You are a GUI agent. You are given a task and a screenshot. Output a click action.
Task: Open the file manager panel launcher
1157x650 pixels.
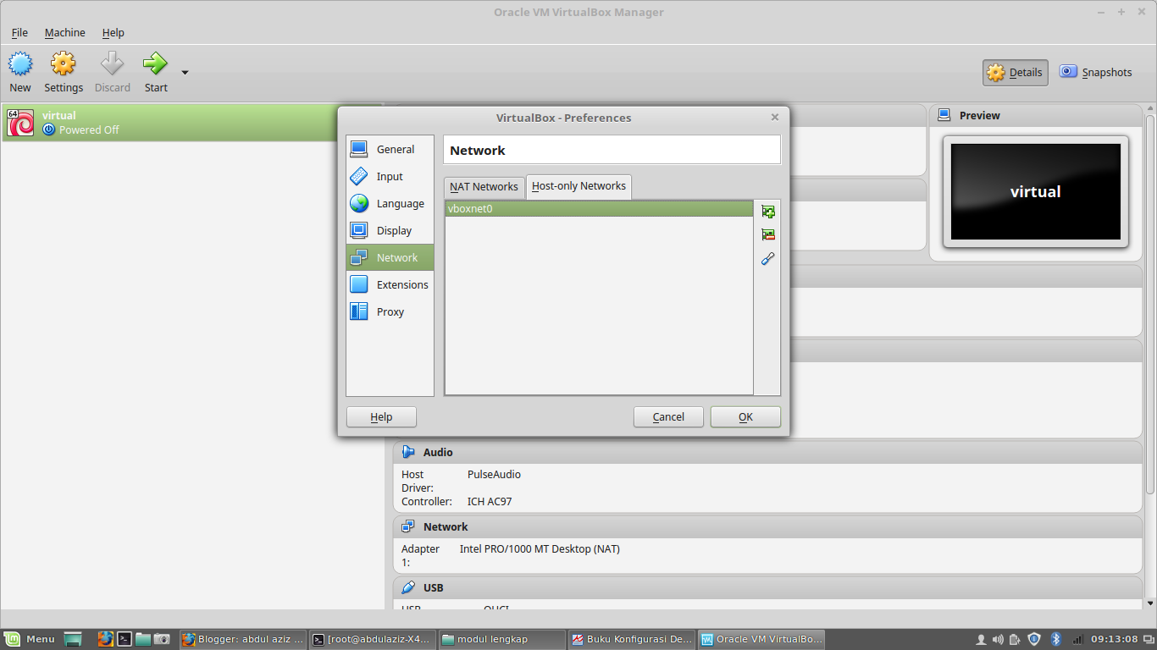(142, 639)
